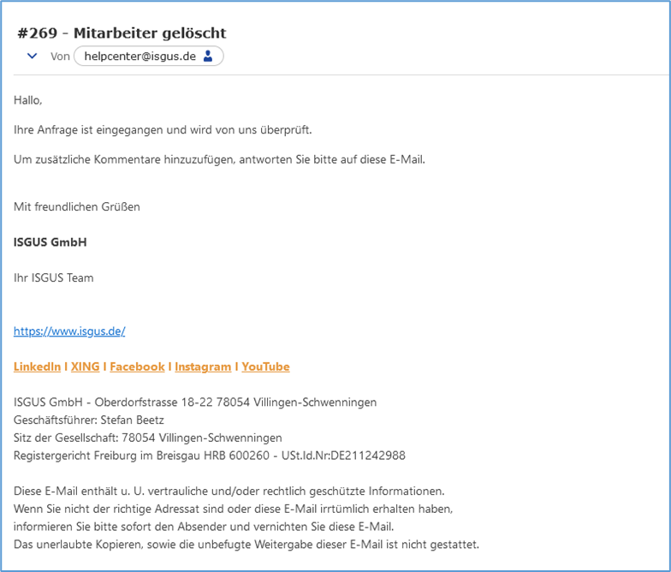Click the line 'Ihre Anfrage ist eingegangen'
This screenshot has width=671, height=572.
point(163,130)
